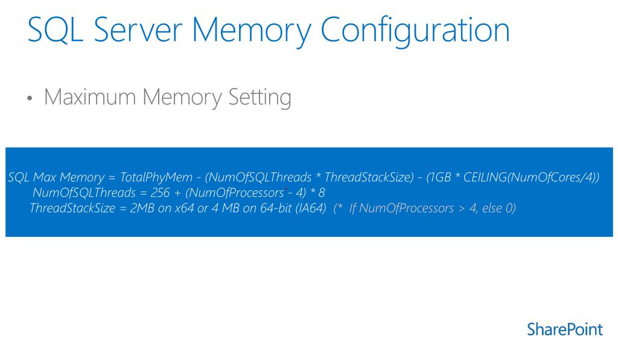Select the NumOfSQLThreads formula line
This screenshot has height=347, width=618.
(179, 193)
